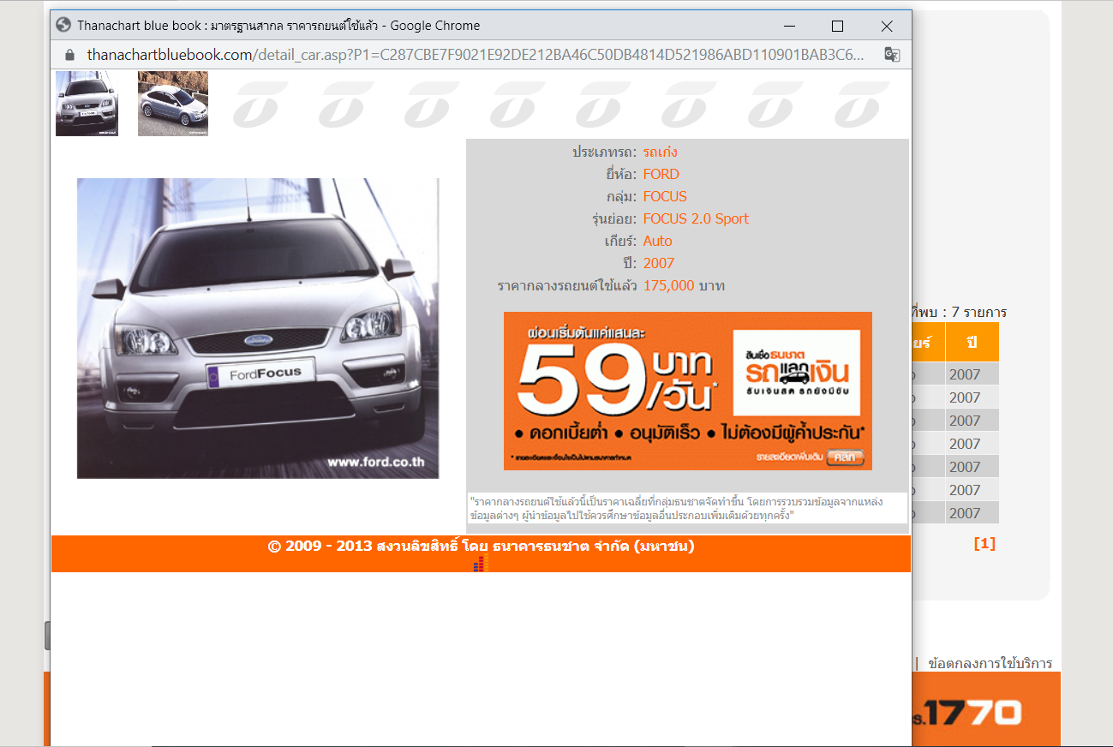This screenshot has width=1113, height=747.
Task: Click the 'FOCUS' group value
Action: click(665, 197)
